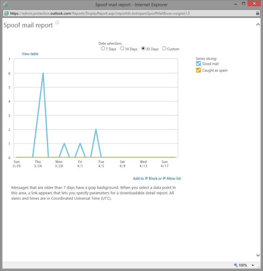Open the zoom level dropdown

pyautogui.click(x=252, y=265)
